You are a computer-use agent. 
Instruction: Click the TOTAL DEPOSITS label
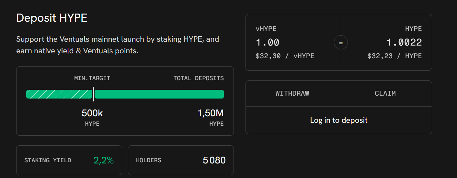(198, 78)
